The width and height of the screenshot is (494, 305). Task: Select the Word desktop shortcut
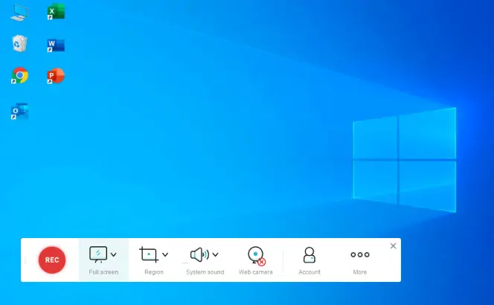tap(56, 45)
